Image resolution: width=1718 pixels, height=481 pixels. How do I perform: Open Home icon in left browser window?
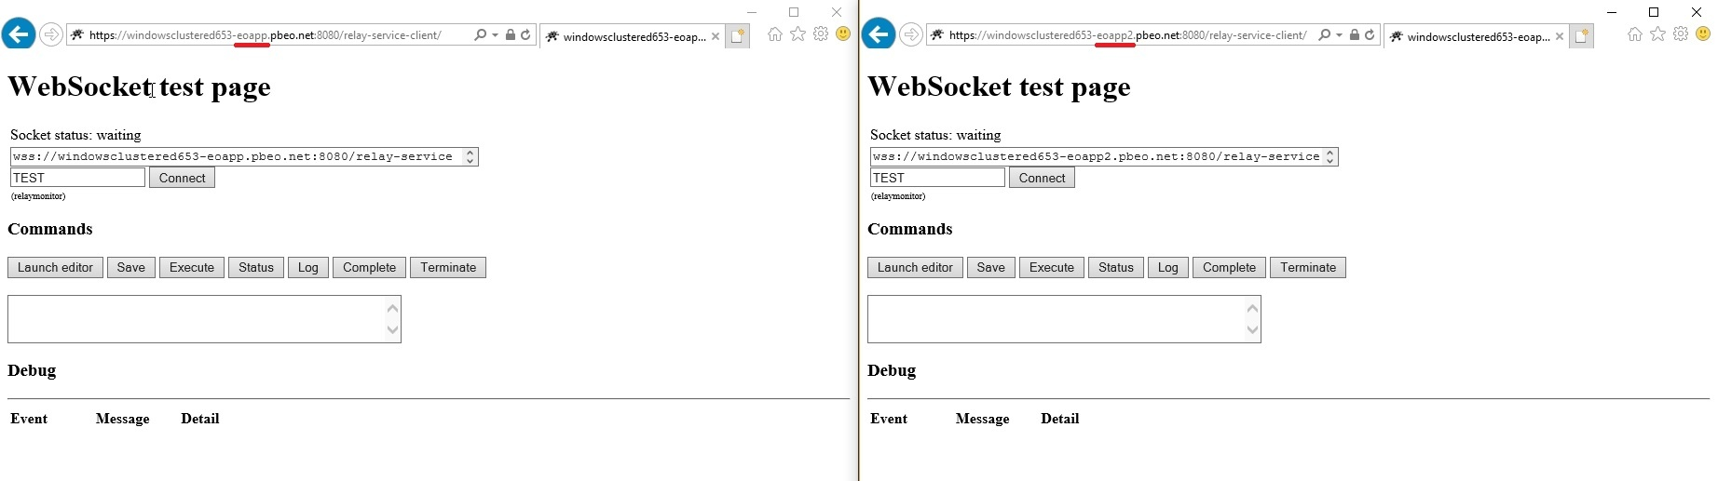tap(775, 34)
